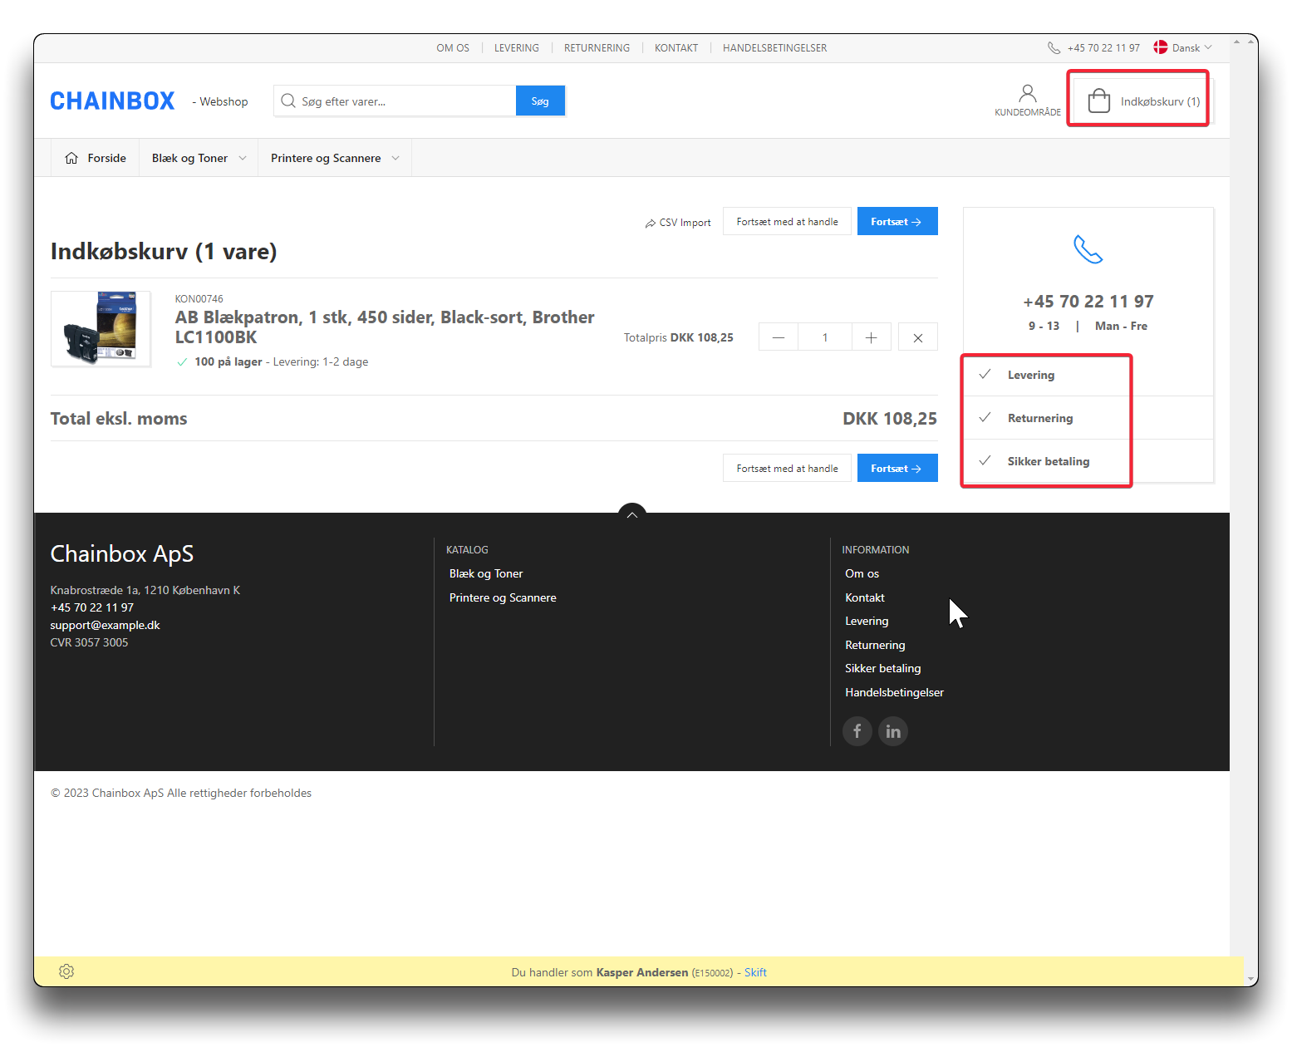Click the upper Fortsæt med at handle button
This screenshot has width=1292, height=1047.
[787, 221]
